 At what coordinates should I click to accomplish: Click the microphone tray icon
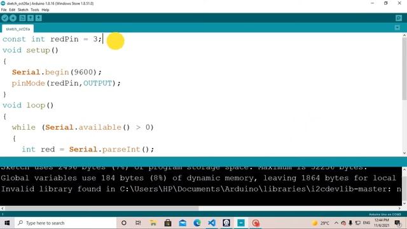click(350, 223)
